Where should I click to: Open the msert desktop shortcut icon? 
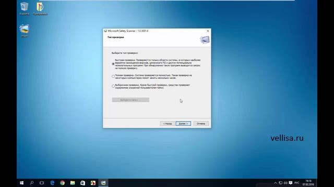point(25,31)
